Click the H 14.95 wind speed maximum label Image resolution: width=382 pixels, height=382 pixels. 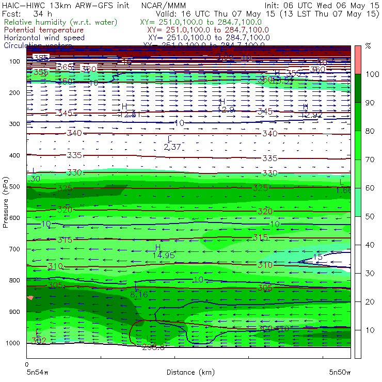pos(164,252)
